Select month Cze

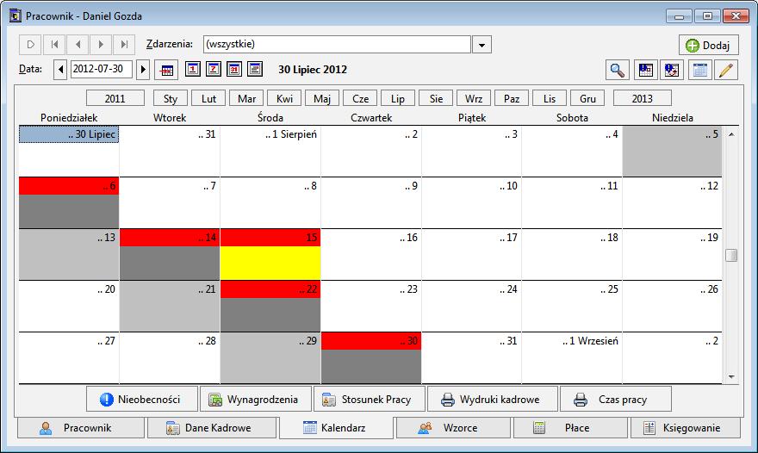[360, 98]
